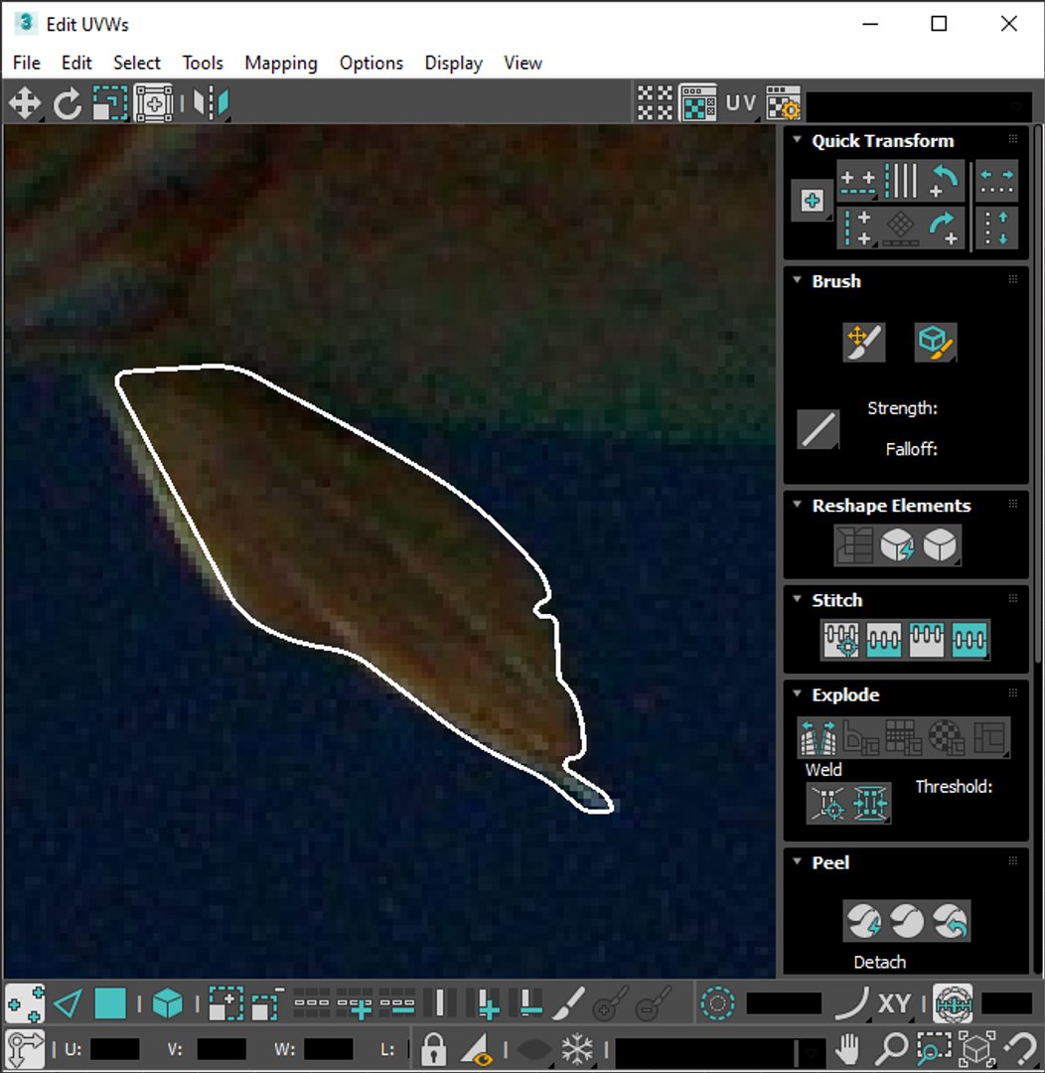Open the Edit menu
Image resolution: width=1045 pixels, height=1073 pixels.
(76, 63)
